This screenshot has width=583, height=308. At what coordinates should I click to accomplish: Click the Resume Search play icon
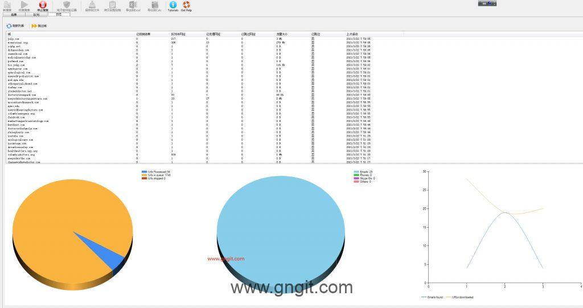(x=24, y=6)
